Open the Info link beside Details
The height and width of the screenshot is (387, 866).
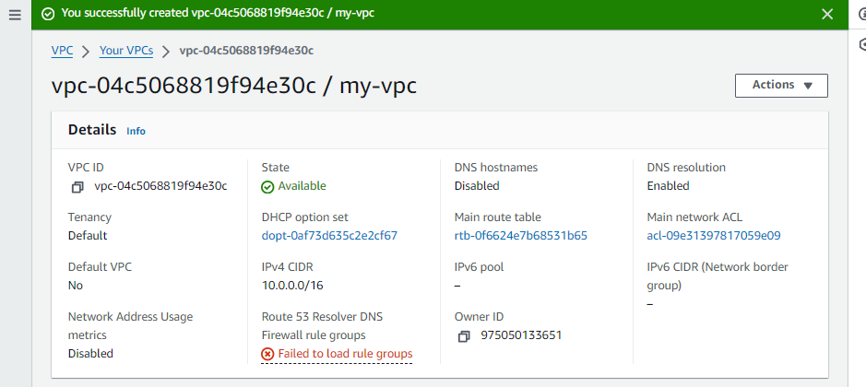click(136, 131)
